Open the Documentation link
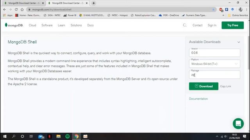Viewport: 250px width, 140px height. pos(198,99)
